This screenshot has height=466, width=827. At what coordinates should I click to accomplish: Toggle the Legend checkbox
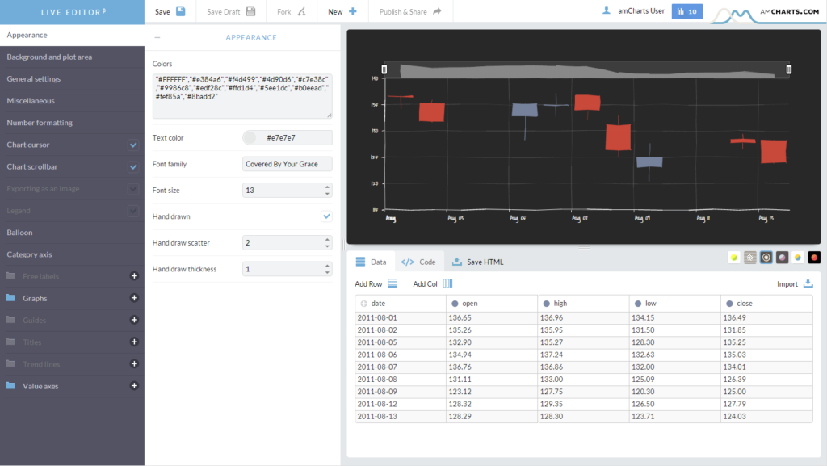pos(133,210)
